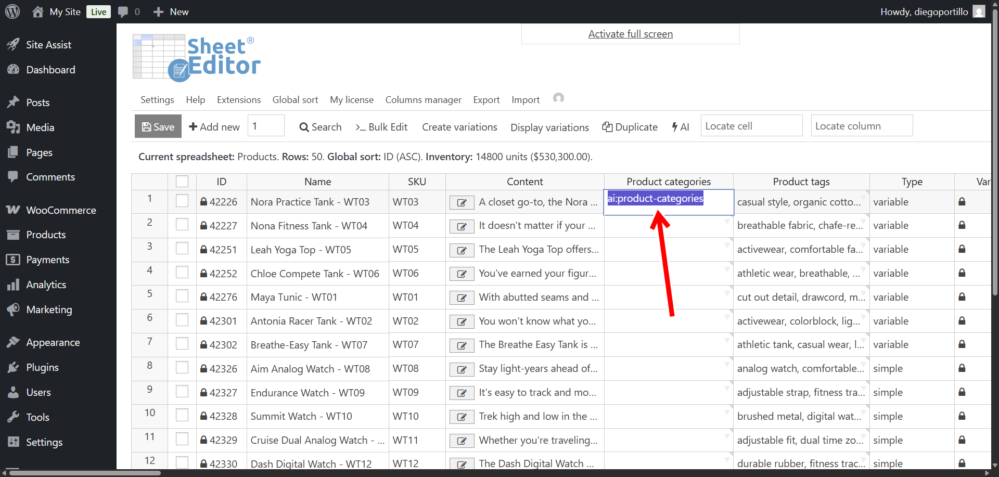Open content editor for Nora Practice Tank
Image resolution: width=999 pixels, height=477 pixels.
pyautogui.click(x=462, y=203)
